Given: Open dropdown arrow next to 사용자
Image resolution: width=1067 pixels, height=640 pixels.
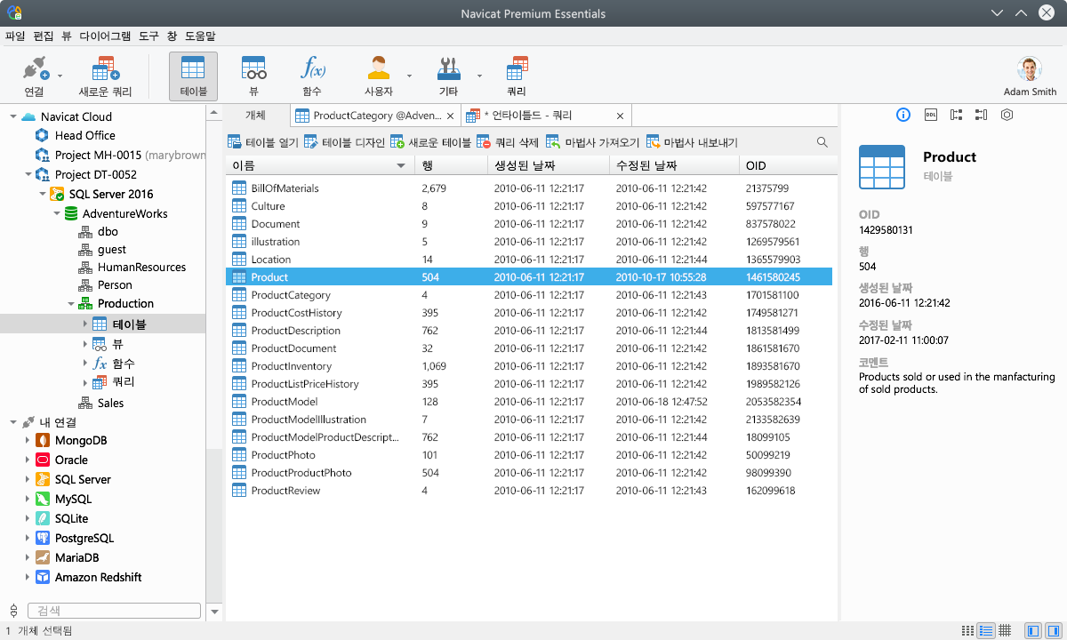Looking at the screenshot, I should click(x=409, y=76).
